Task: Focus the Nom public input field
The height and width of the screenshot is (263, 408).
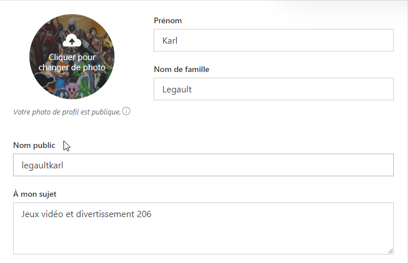Action: pyautogui.click(x=203, y=165)
